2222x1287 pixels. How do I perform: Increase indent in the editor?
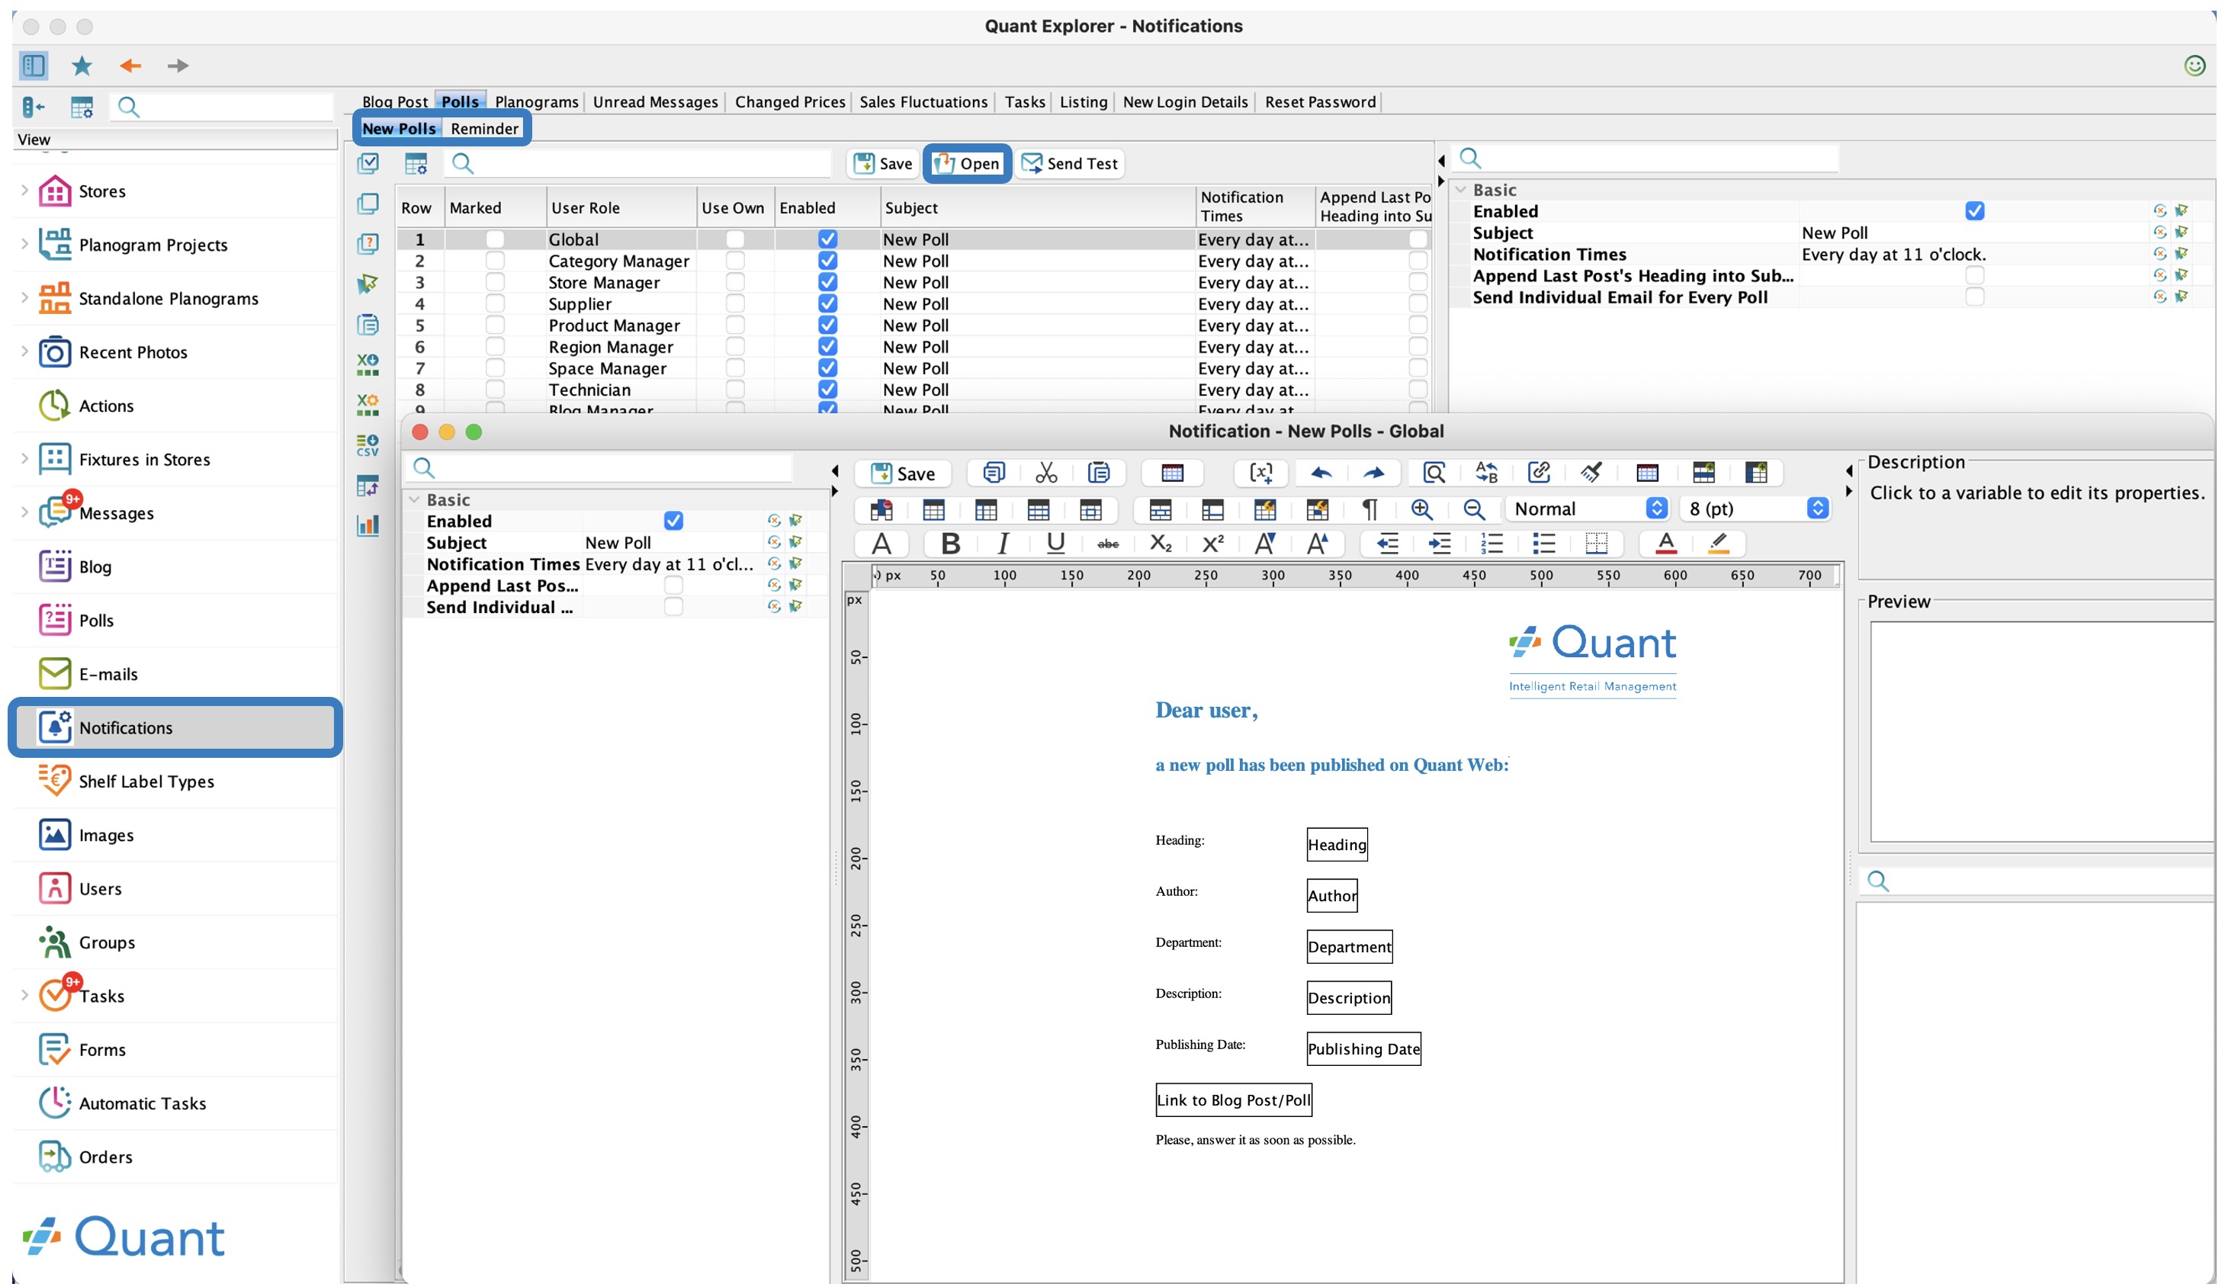coord(1439,543)
